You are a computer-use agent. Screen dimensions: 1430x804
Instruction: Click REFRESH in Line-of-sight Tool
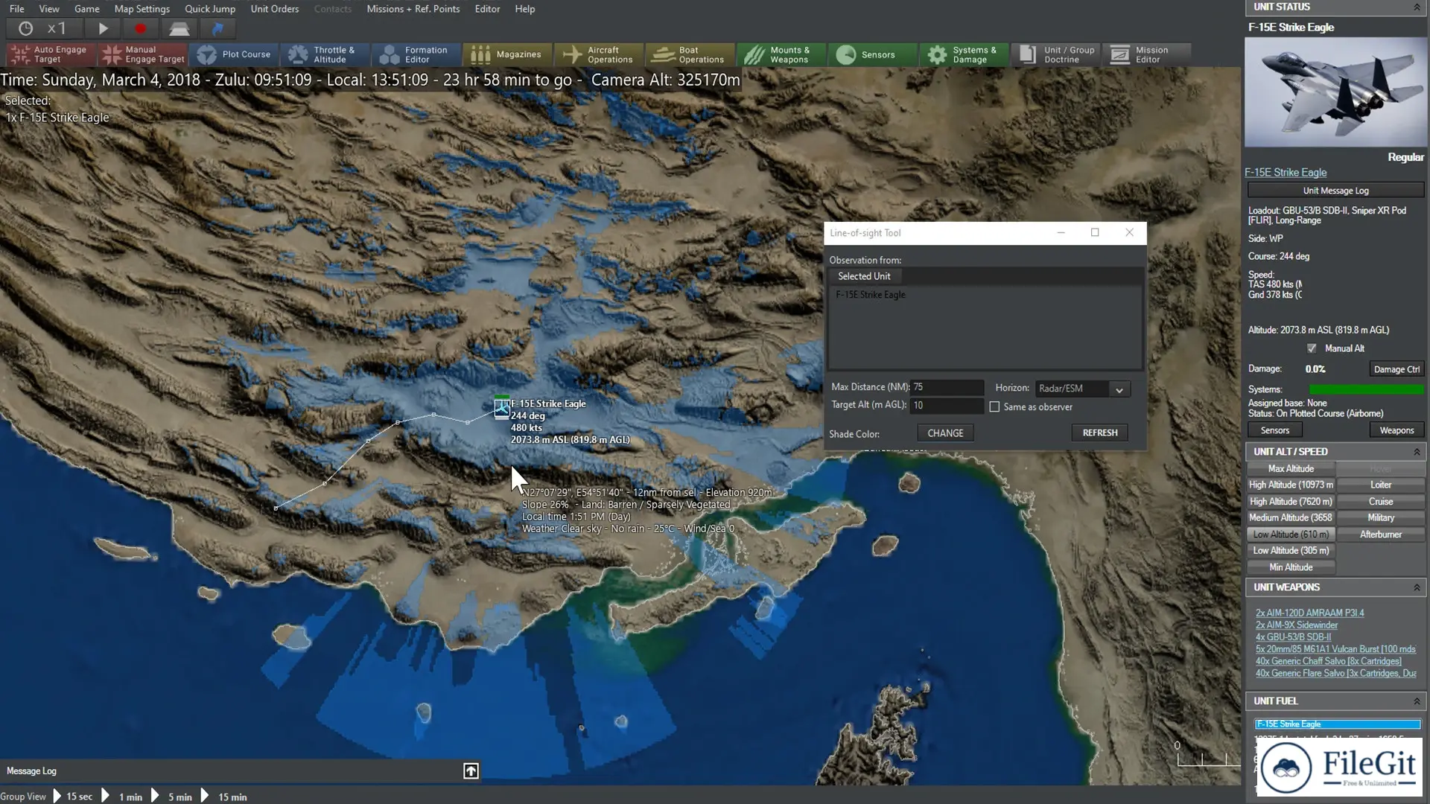point(1100,433)
